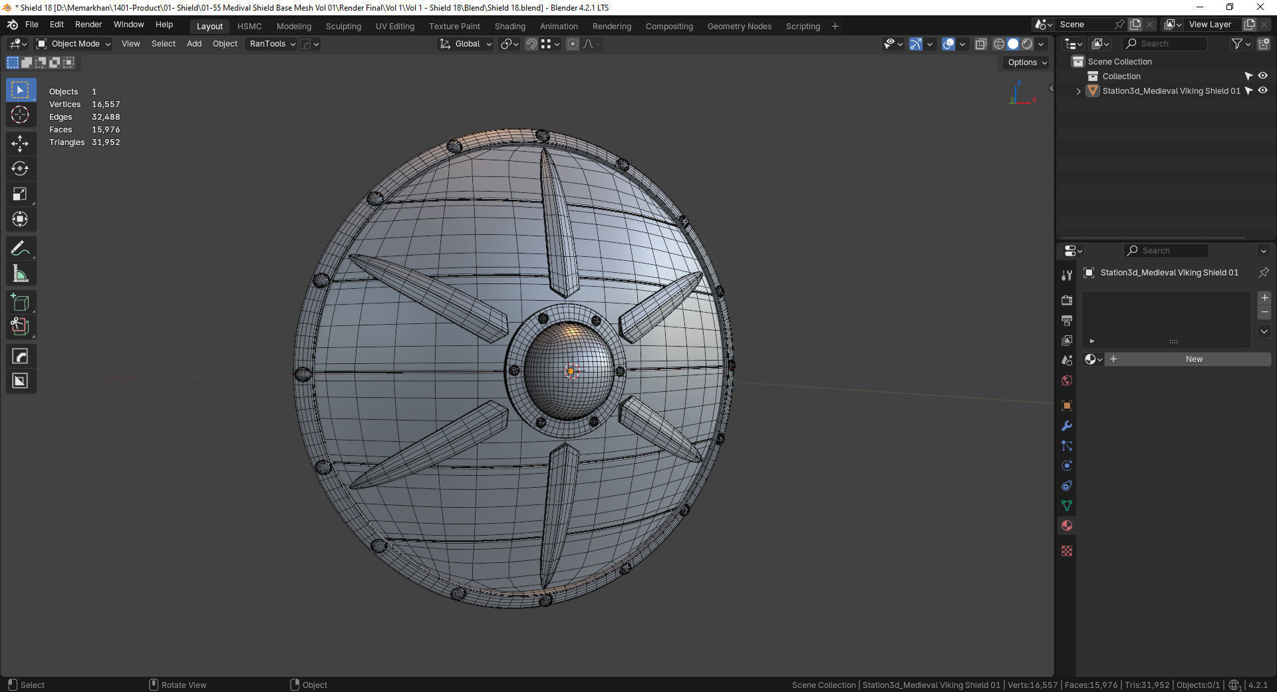
Task: Toggle show gizmos button
Action: point(916,44)
